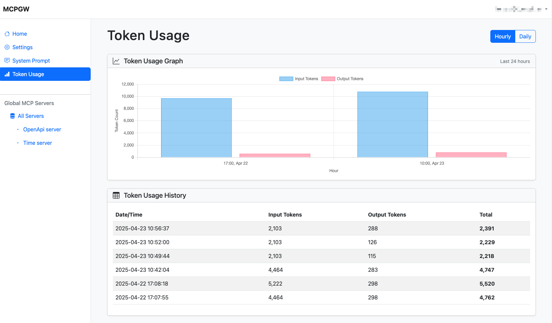Click the MCPGW logo
The image size is (552, 323).
pos(16,9)
